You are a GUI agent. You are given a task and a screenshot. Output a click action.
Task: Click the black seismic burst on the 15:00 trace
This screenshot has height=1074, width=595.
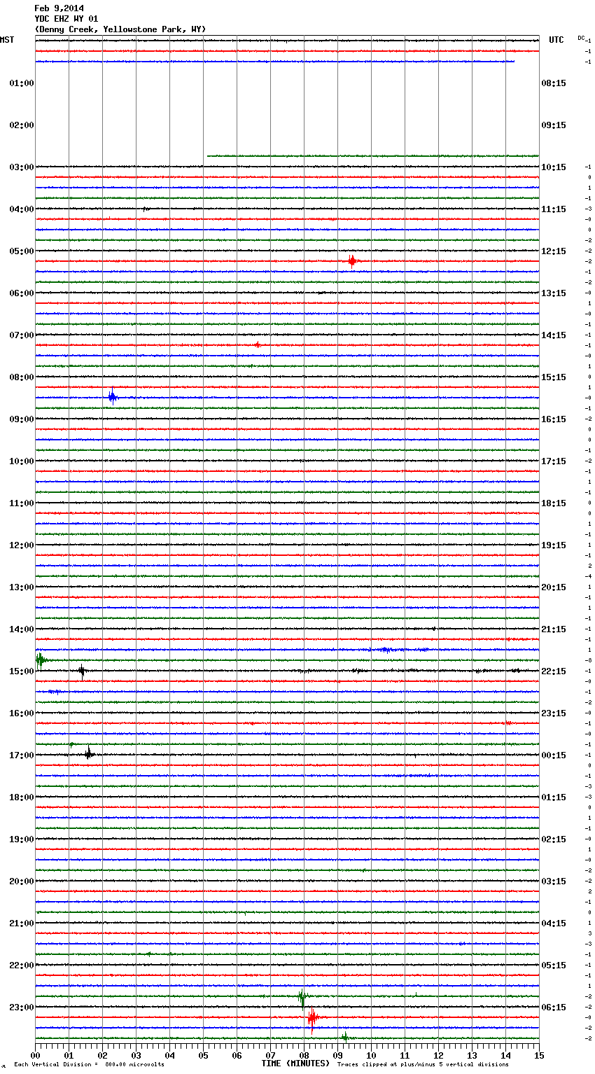point(82,671)
